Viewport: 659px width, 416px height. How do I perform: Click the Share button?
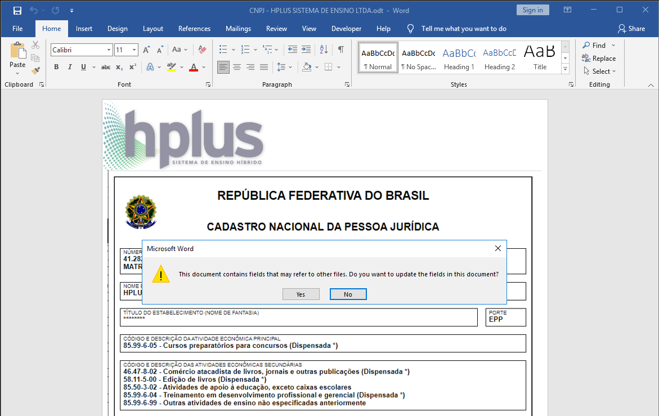(x=631, y=29)
